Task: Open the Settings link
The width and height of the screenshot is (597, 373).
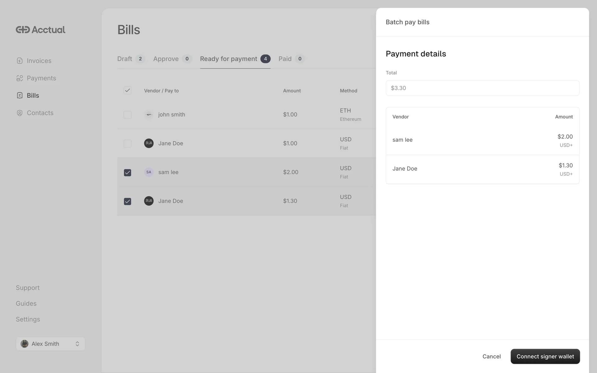Action: click(x=28, y=320)
